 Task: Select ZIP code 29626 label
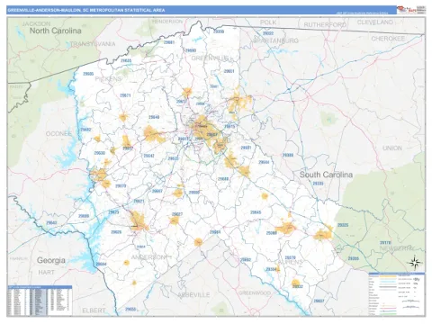pyautogui.click(x=116, y=232)
